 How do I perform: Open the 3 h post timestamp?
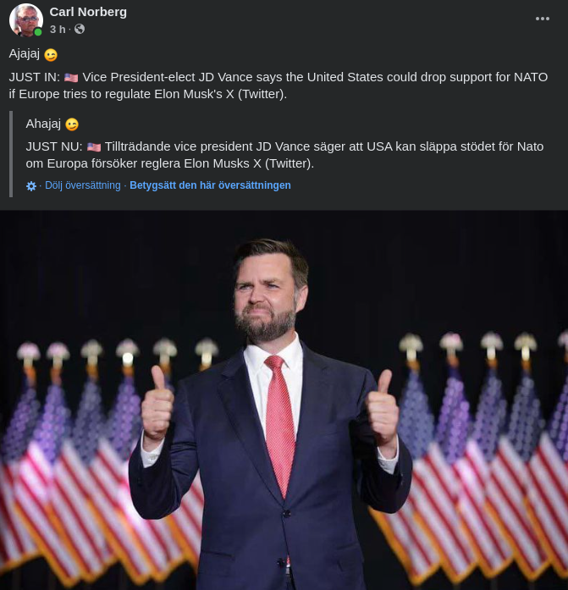click(58, 29)
